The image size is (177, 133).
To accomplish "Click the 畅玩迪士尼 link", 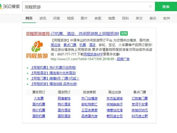I will (115, 116).
